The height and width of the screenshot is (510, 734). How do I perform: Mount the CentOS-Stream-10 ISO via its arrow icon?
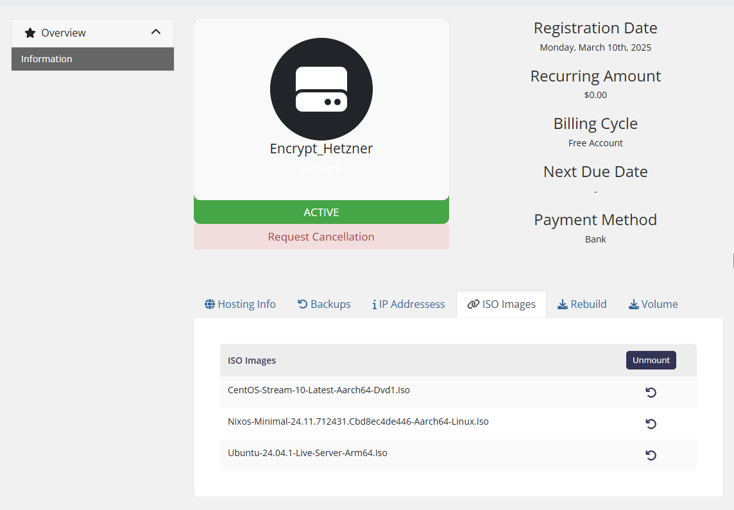pos(651,392)
